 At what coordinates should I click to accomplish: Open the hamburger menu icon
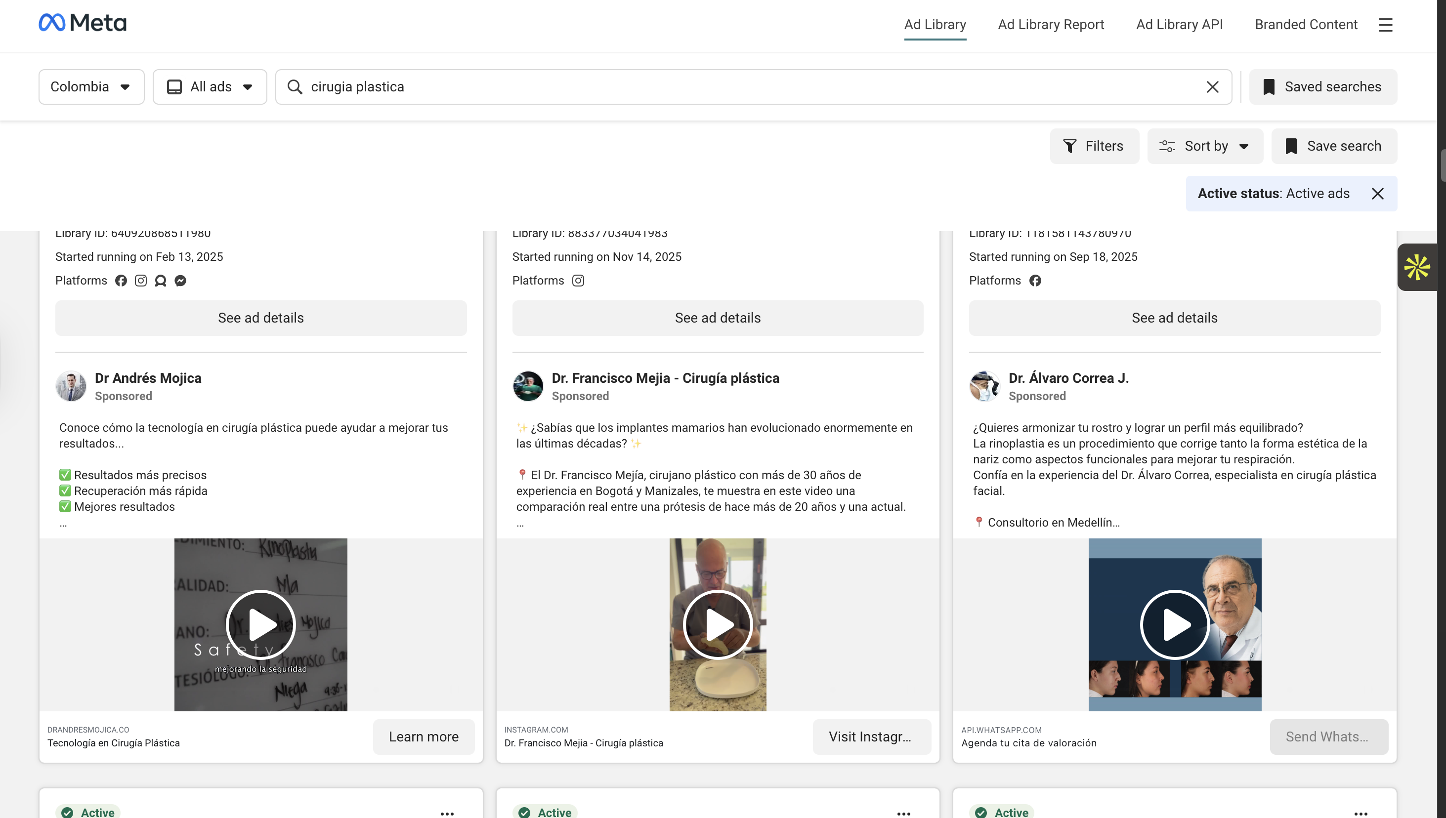[x=1385, y=25]
